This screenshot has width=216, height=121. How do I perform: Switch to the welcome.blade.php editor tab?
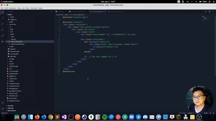117,12
